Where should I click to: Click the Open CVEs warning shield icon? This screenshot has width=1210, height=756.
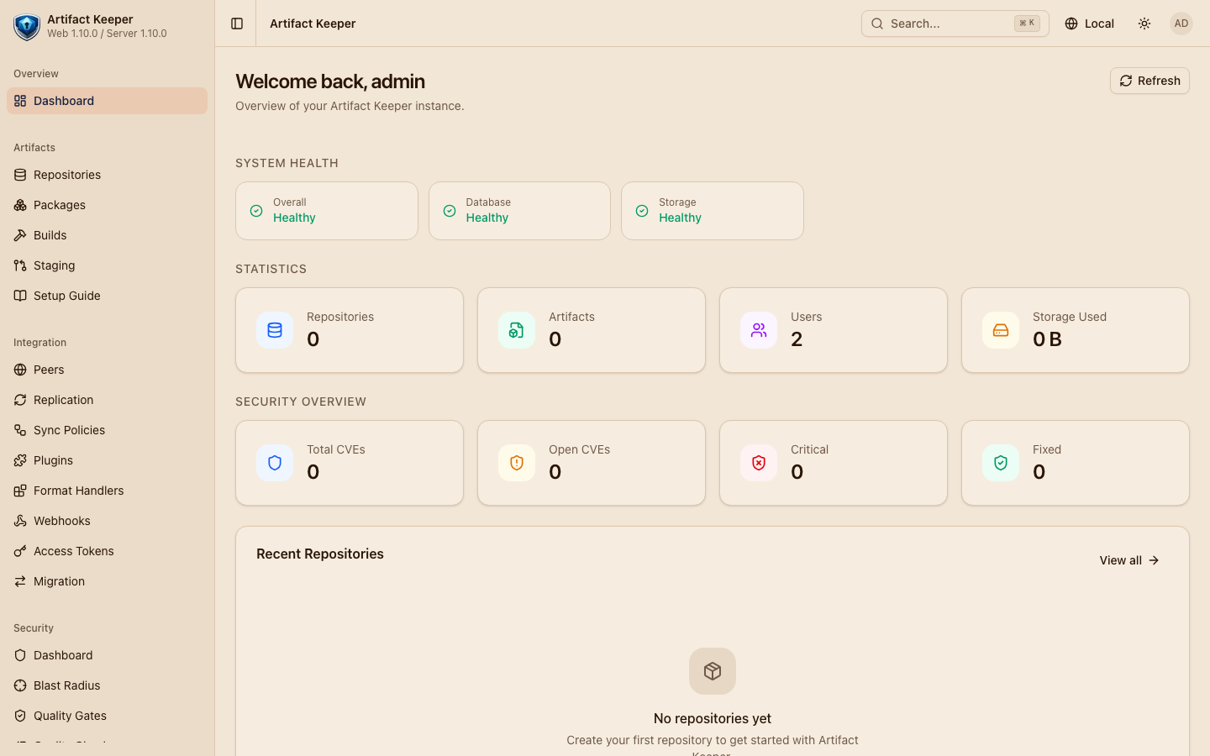click(x=517, y=463)
